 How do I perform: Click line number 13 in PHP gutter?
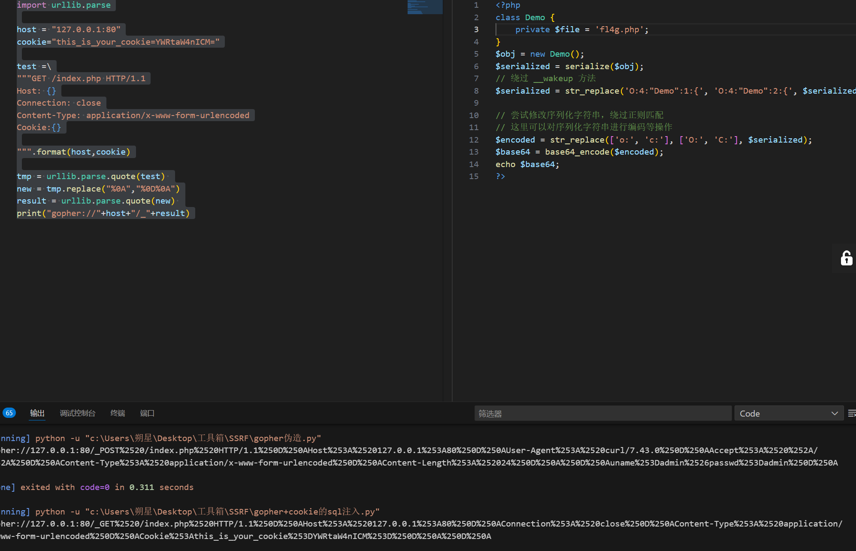click(x=474, y=152)
